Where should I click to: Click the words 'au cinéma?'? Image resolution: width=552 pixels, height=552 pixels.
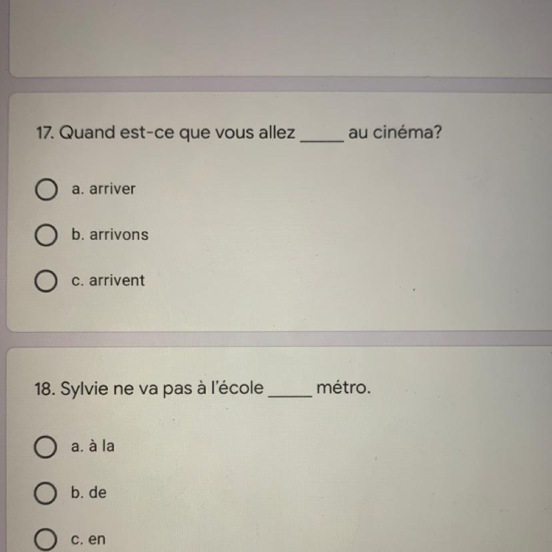(x=395, y=133)
